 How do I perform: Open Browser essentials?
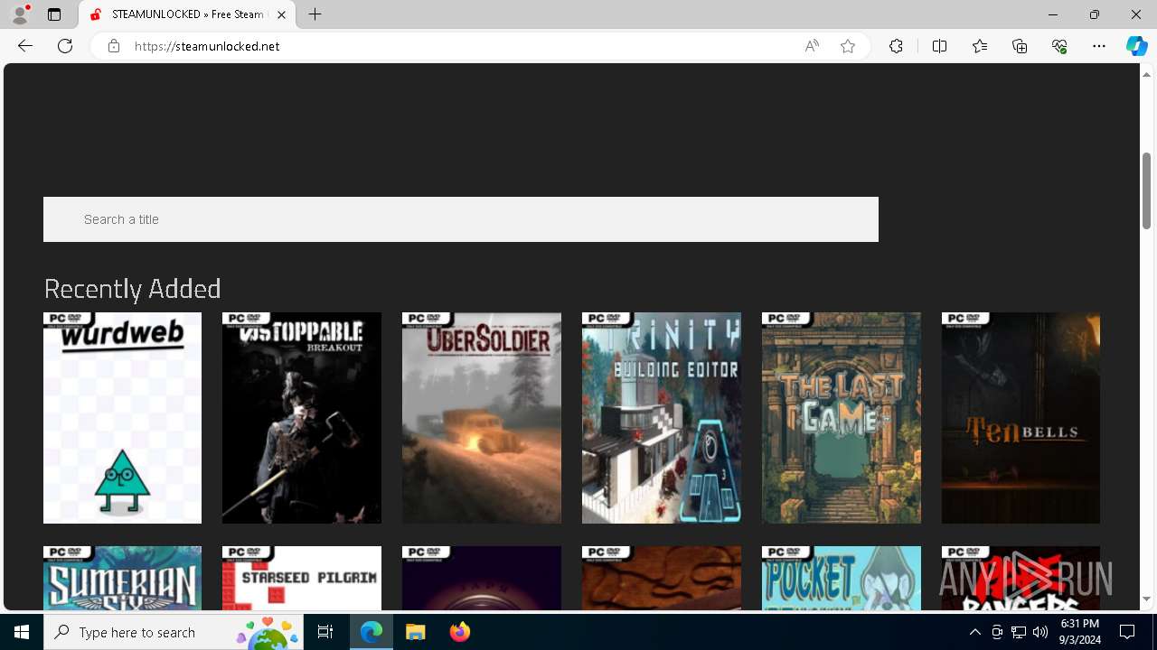1059,46
